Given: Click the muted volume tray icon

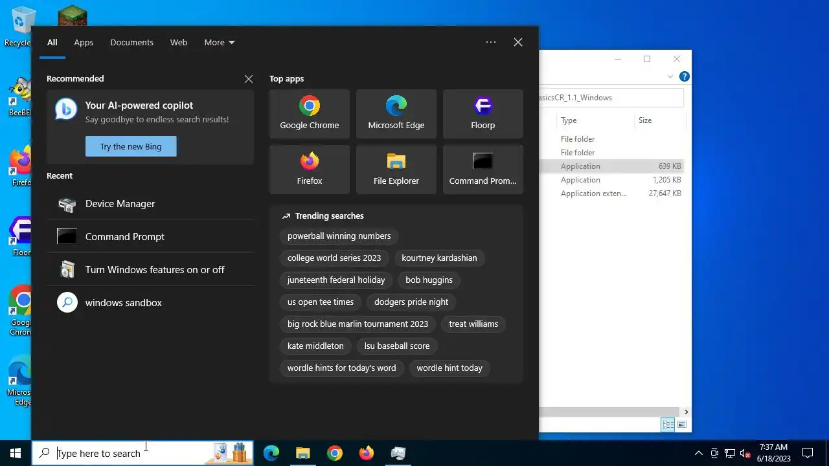Looking at the screenshot, I should [x=745, y=453].
